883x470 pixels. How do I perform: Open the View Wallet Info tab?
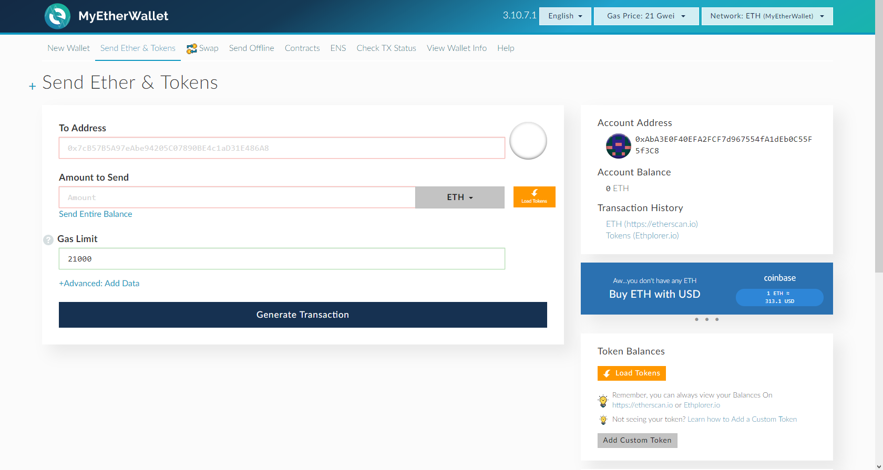[457, 48]
